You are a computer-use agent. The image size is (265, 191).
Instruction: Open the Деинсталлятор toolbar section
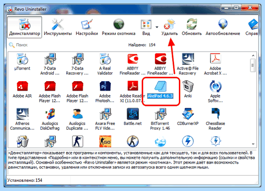pos(24,27)
